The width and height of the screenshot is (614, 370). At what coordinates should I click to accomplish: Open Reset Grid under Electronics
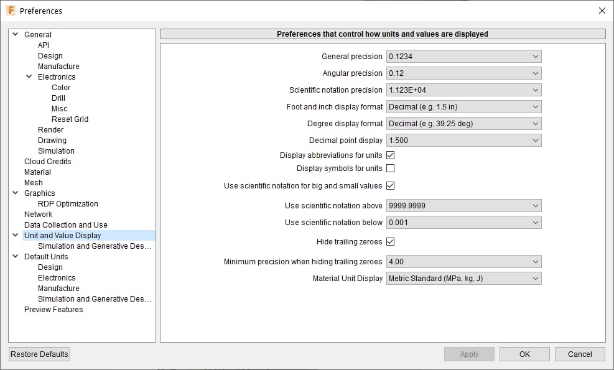coord(70,119)
